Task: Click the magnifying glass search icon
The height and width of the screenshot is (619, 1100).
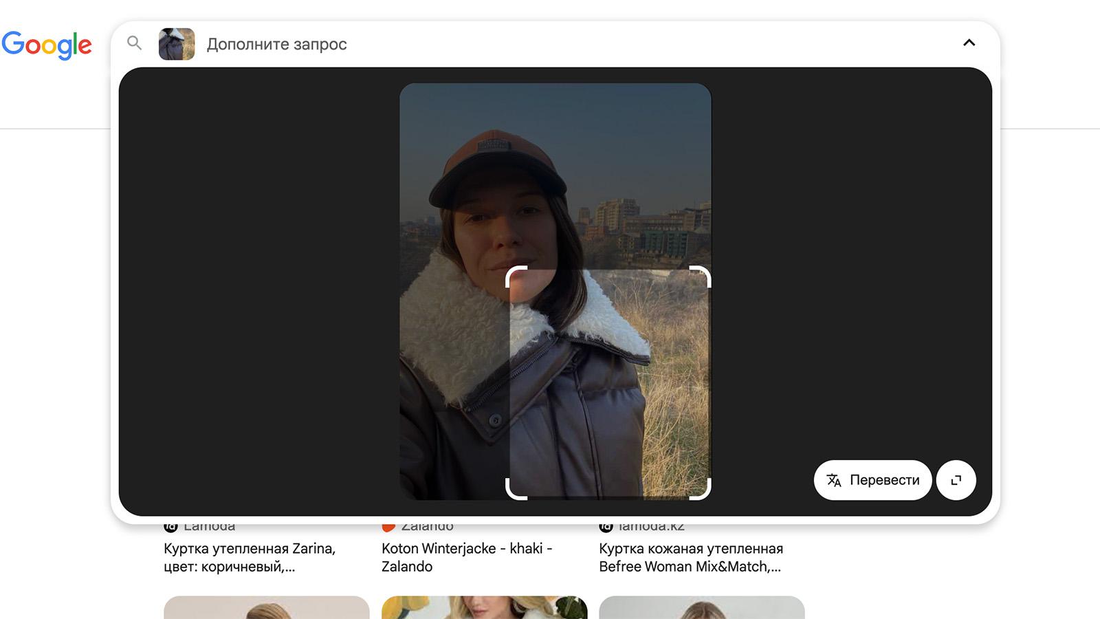Action: (135, 43)
